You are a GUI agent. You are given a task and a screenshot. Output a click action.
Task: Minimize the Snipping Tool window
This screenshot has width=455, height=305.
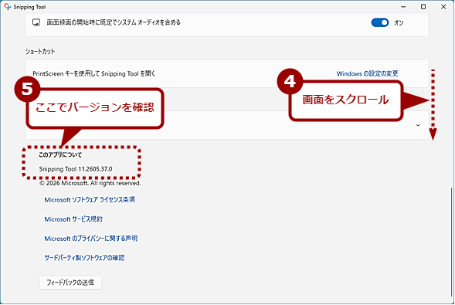pos(403,7)
